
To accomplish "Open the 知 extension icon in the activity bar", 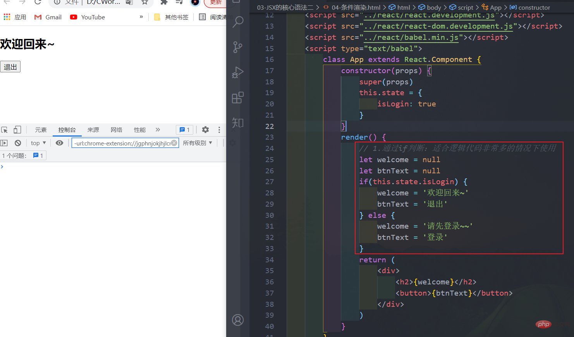I will (238, 123).
